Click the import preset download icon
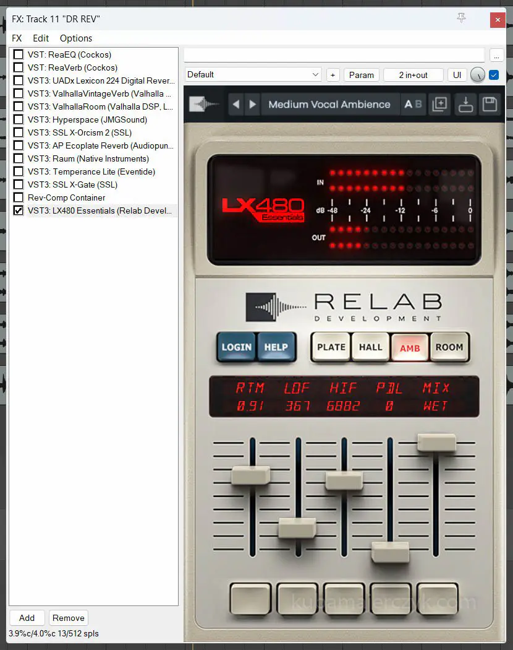The height and width of the screenshot is (650, 513). pos(465,104)
